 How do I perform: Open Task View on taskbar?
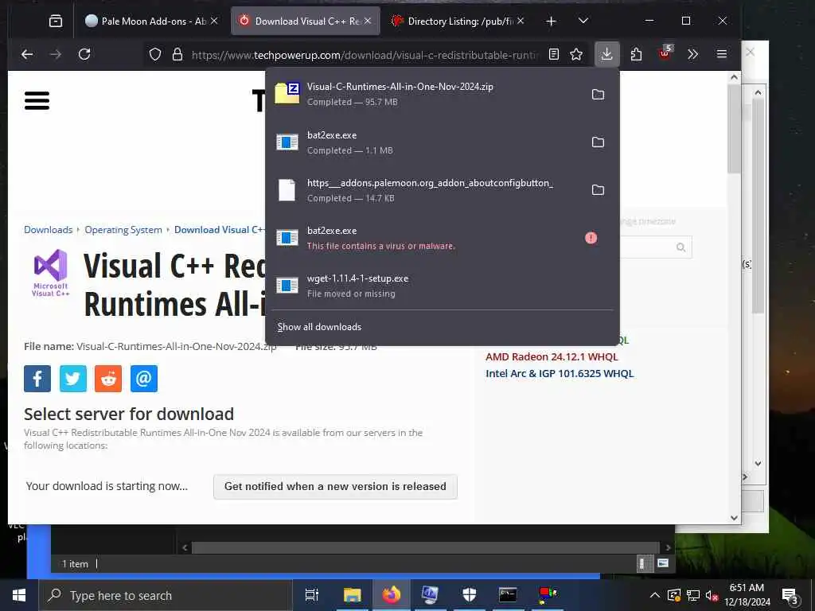[x=312, y=595]
